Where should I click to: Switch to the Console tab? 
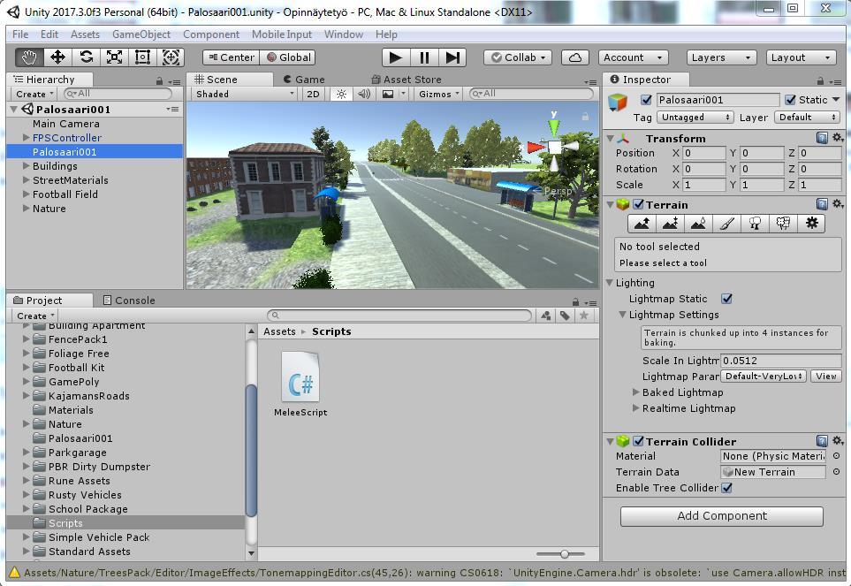(129, 300)
